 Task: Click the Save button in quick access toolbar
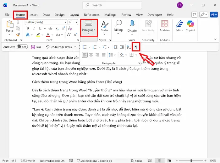(x=36, y=47)
